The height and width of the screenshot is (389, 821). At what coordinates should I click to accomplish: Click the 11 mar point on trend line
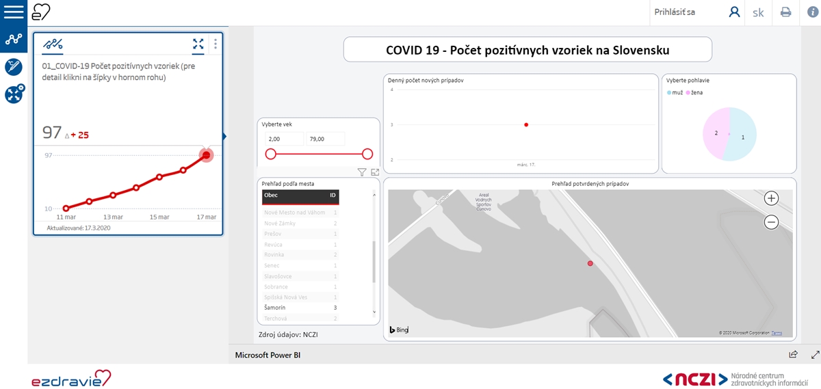point(66,209)
